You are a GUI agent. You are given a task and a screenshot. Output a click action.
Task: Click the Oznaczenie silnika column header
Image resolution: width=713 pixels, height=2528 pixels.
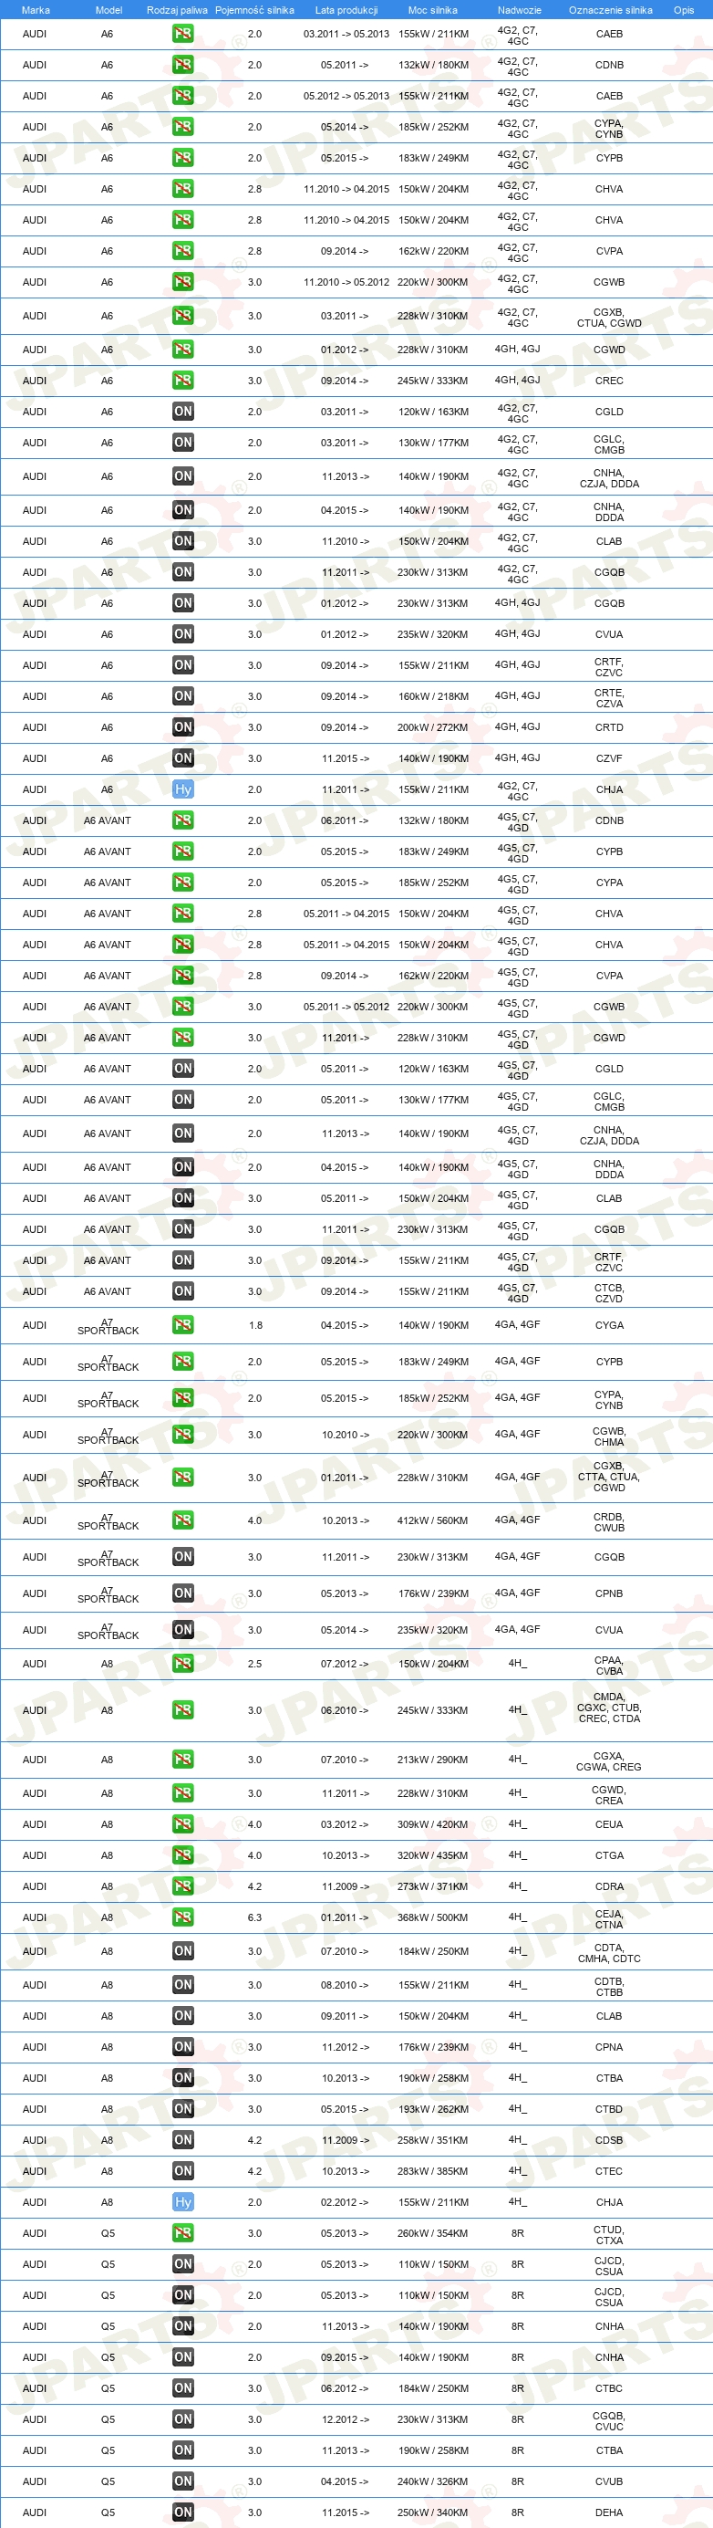pyautogui.click(x=610, y=10)
